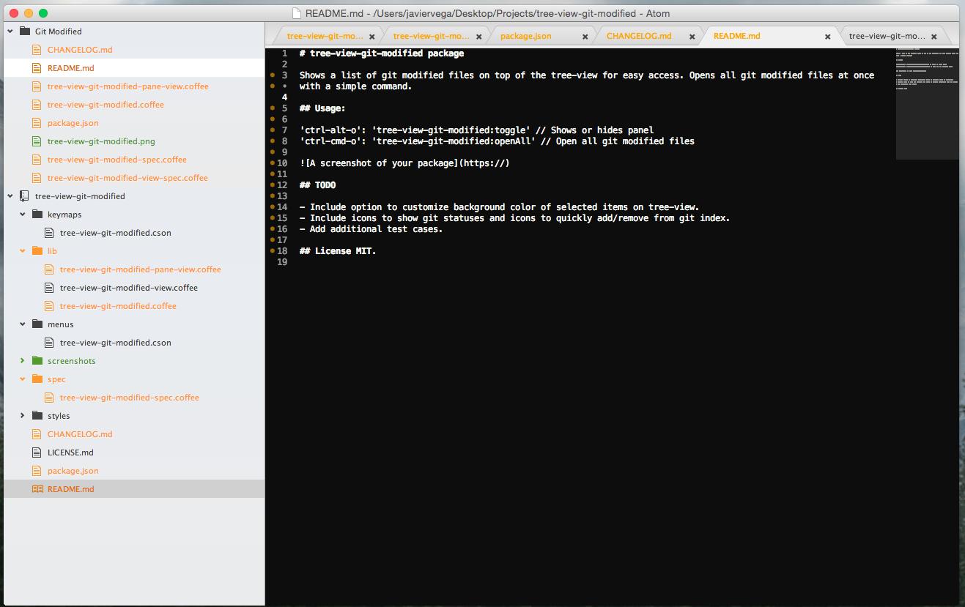Click the green file icon of tree-view-git-modified.png
965x607 pixels.
click(x=37, y=141)
